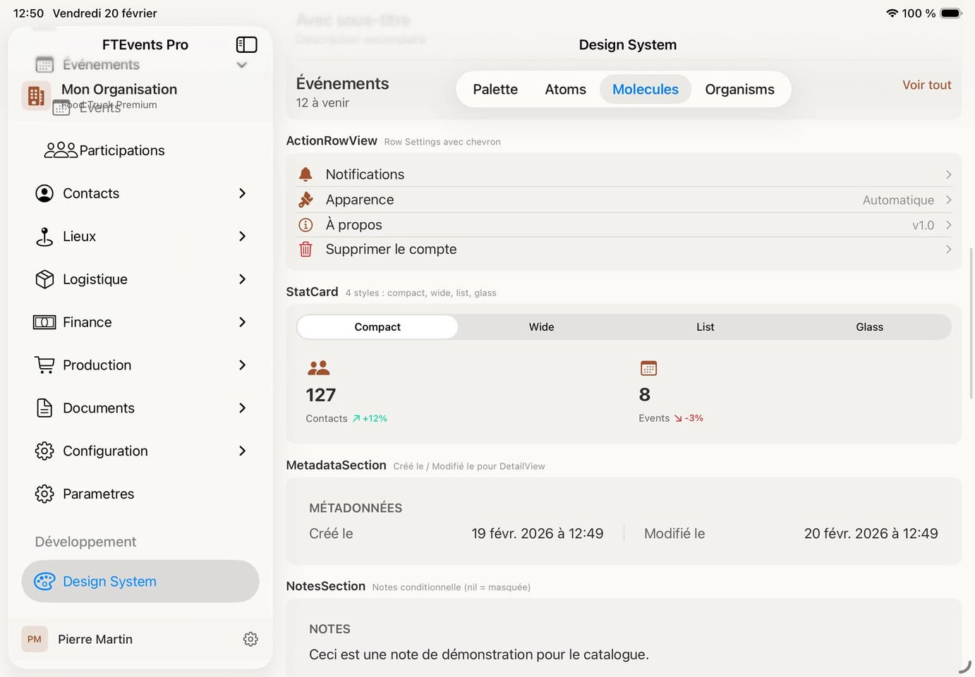The height and width of the screenshot is (677, 975).
Task: Switch to the Organisms tab
Action: coord(739,90)
